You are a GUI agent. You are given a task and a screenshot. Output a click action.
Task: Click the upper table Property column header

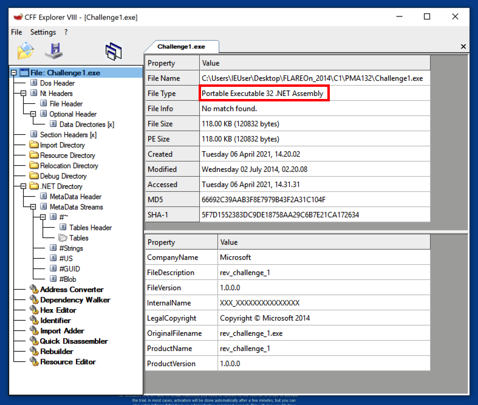(172, 63)
